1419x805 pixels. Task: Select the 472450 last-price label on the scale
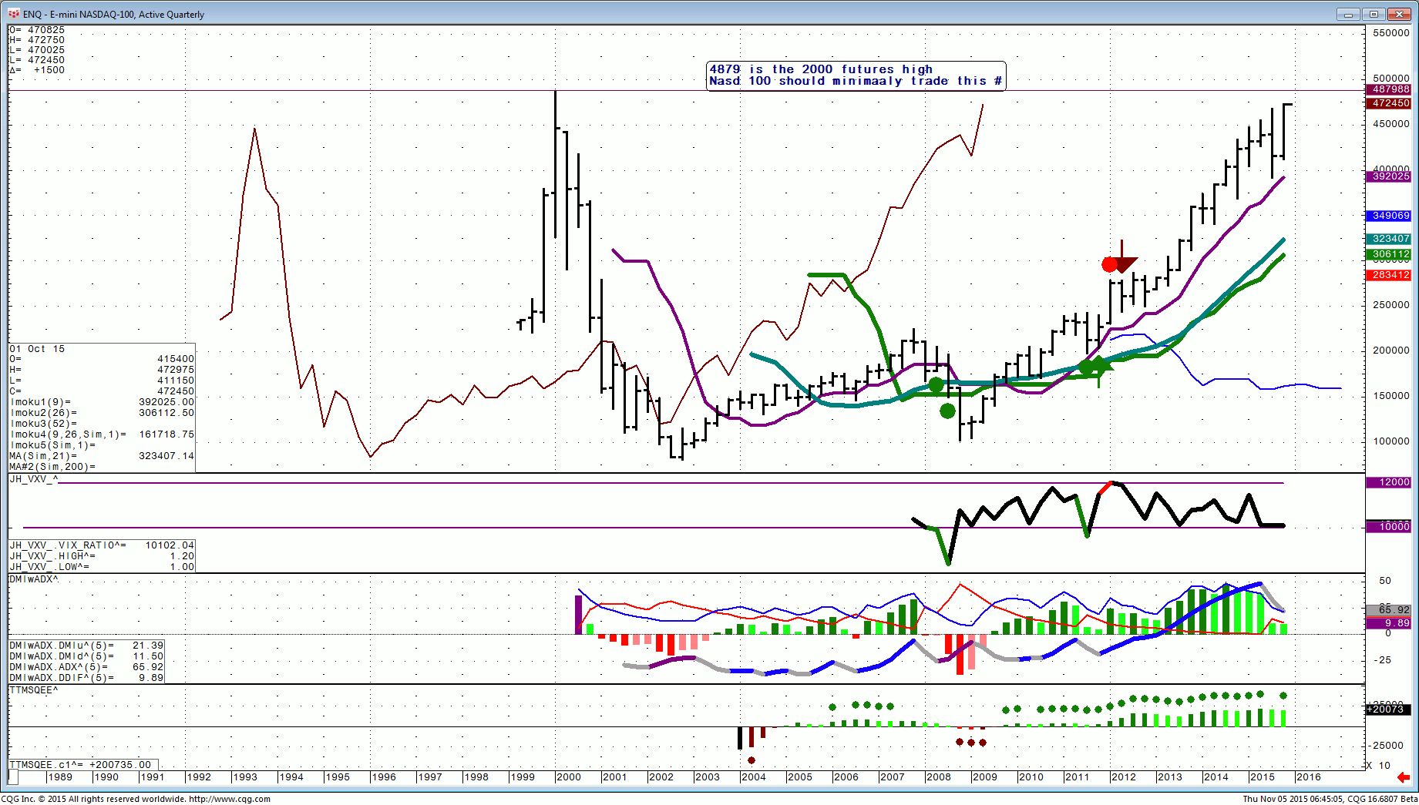point(1390,103)
